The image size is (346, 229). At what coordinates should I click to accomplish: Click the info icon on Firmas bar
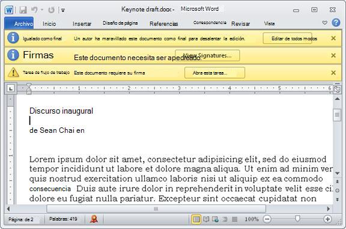[13, 55]
